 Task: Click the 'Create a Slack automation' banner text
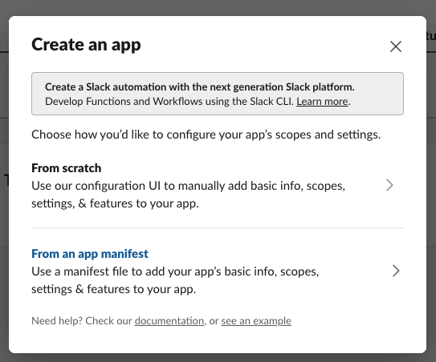[200, 86]
